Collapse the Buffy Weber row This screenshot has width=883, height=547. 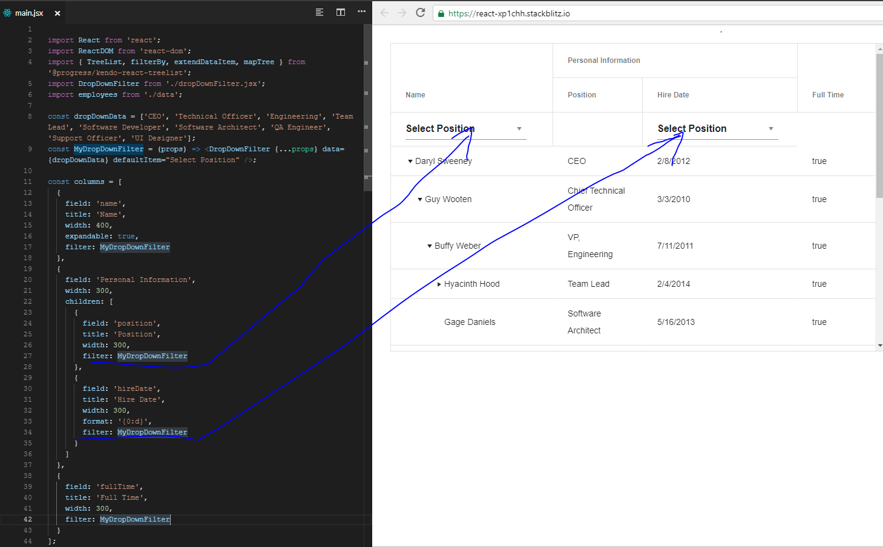[x=429, y=246]
